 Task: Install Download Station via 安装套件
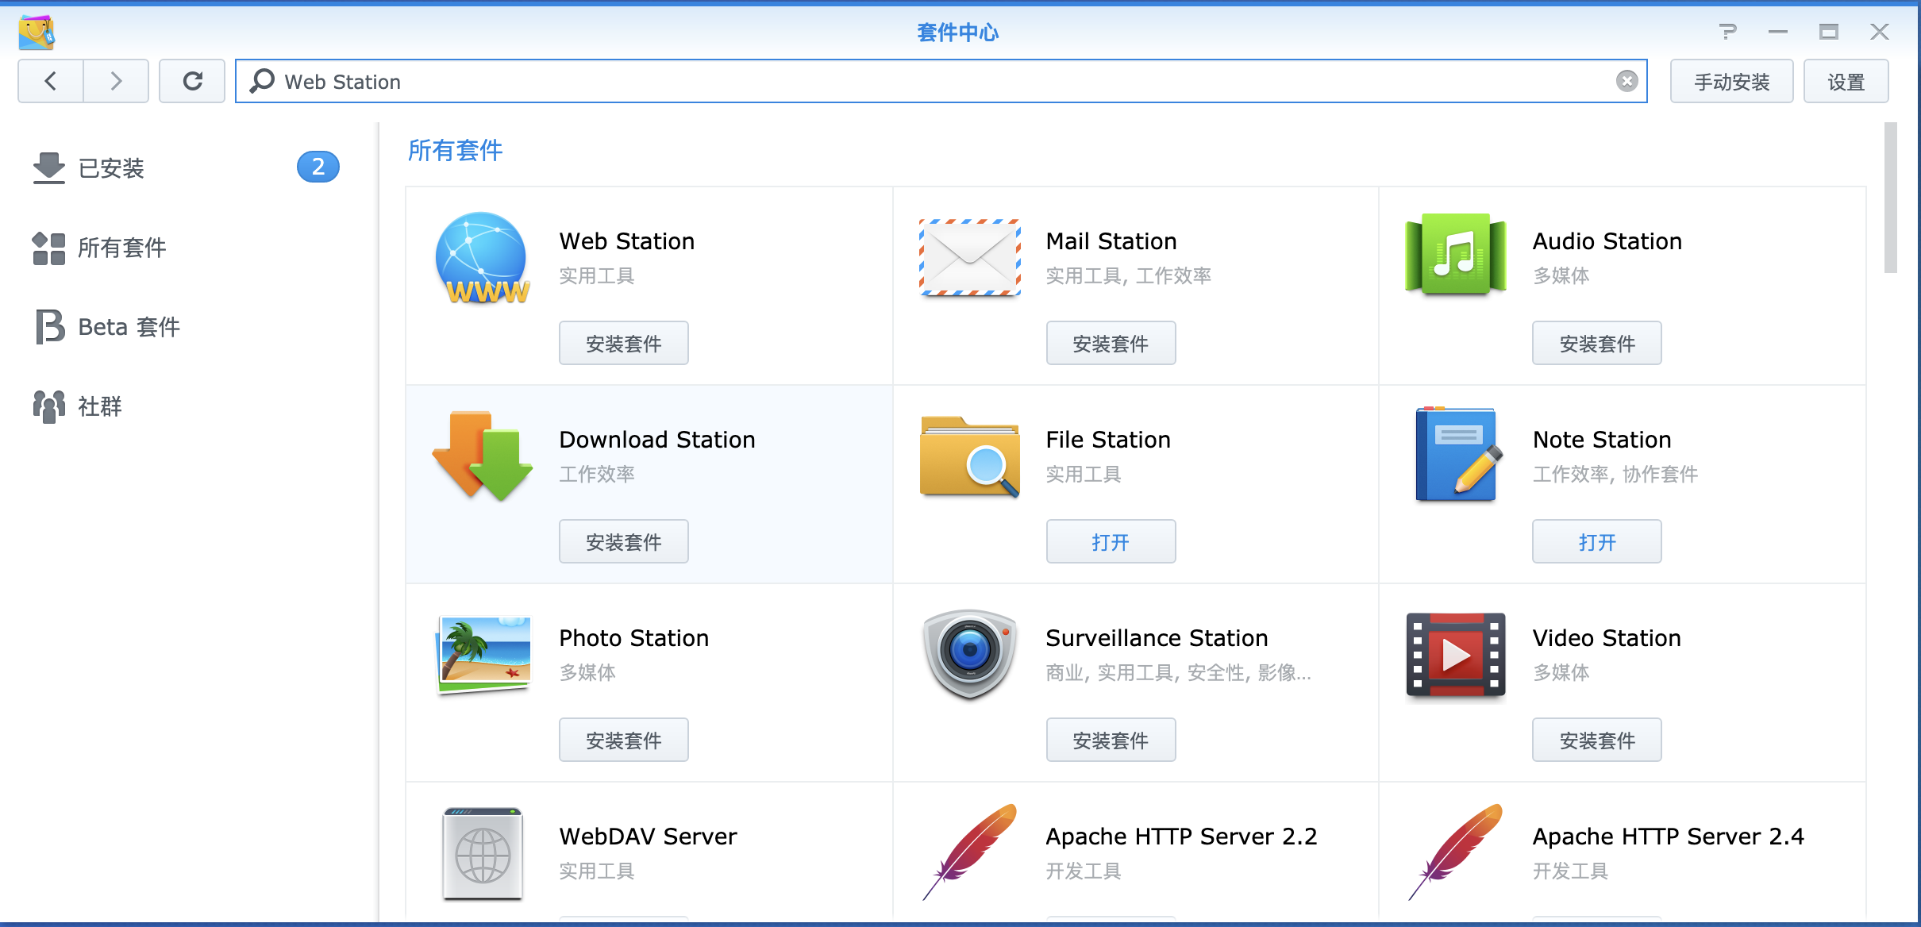[623, 541]
